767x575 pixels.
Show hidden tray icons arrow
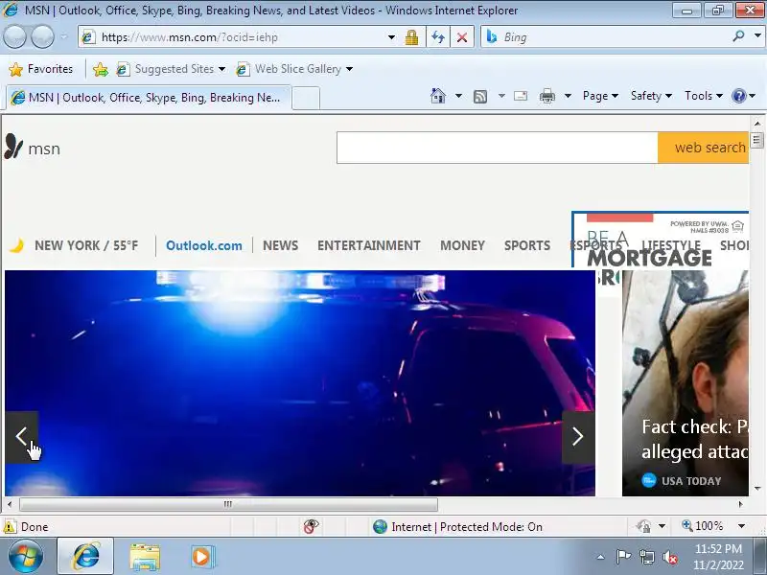tap(601, 557)
